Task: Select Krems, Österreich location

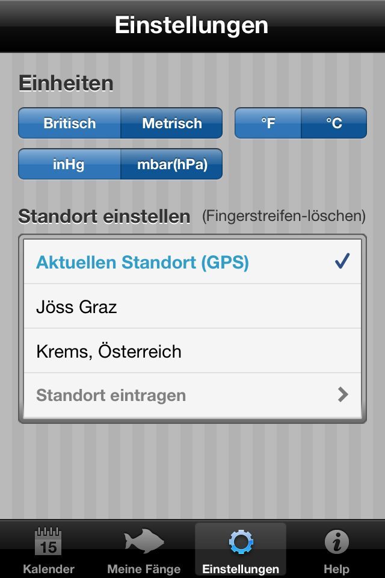Action: tap(108, 352)
